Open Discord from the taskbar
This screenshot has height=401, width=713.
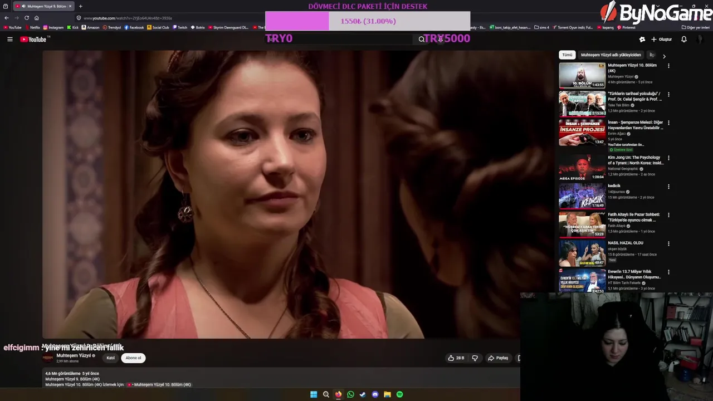click(375, 394)
